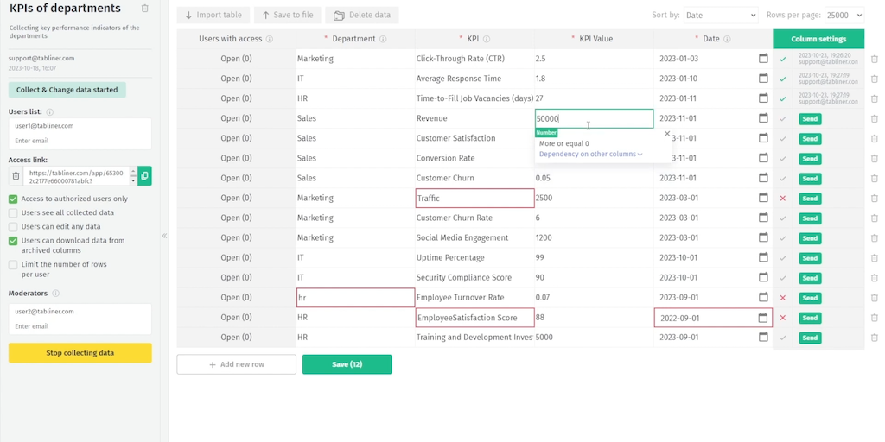
Task: Click the Save (12) button
Action: pyautogui.click(x=347, y=364)
